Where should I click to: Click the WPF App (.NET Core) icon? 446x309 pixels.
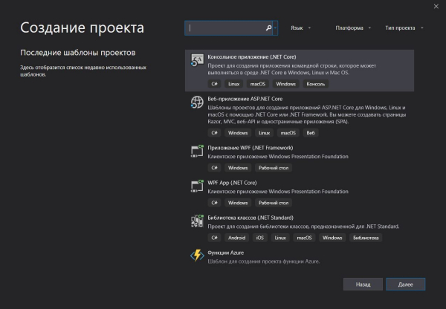[x=197, y=186]
